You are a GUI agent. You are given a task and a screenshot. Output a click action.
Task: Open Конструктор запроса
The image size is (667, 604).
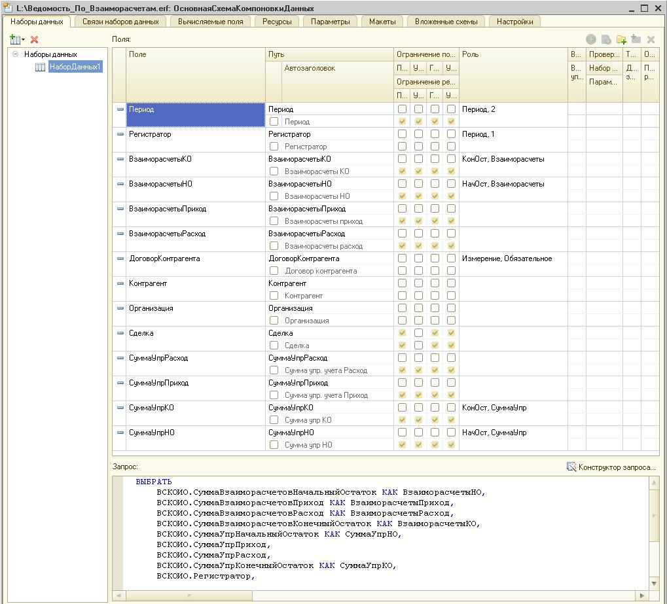click(x=612, y=467)
